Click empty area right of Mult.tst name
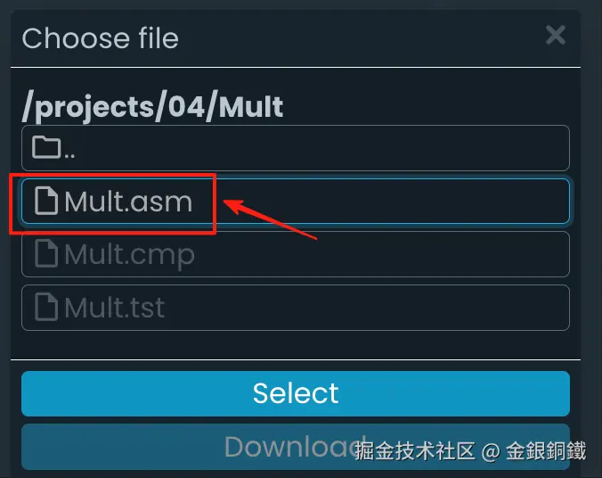Image resolution: width=602 pixels, height=478 pixels. [365, 308]
